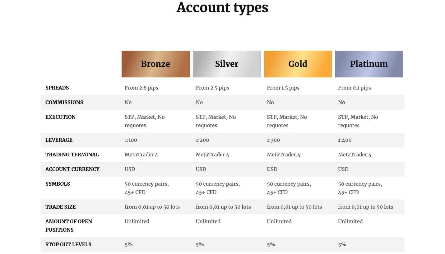Click the SYMBOLS row label

[x=58, y=184]
